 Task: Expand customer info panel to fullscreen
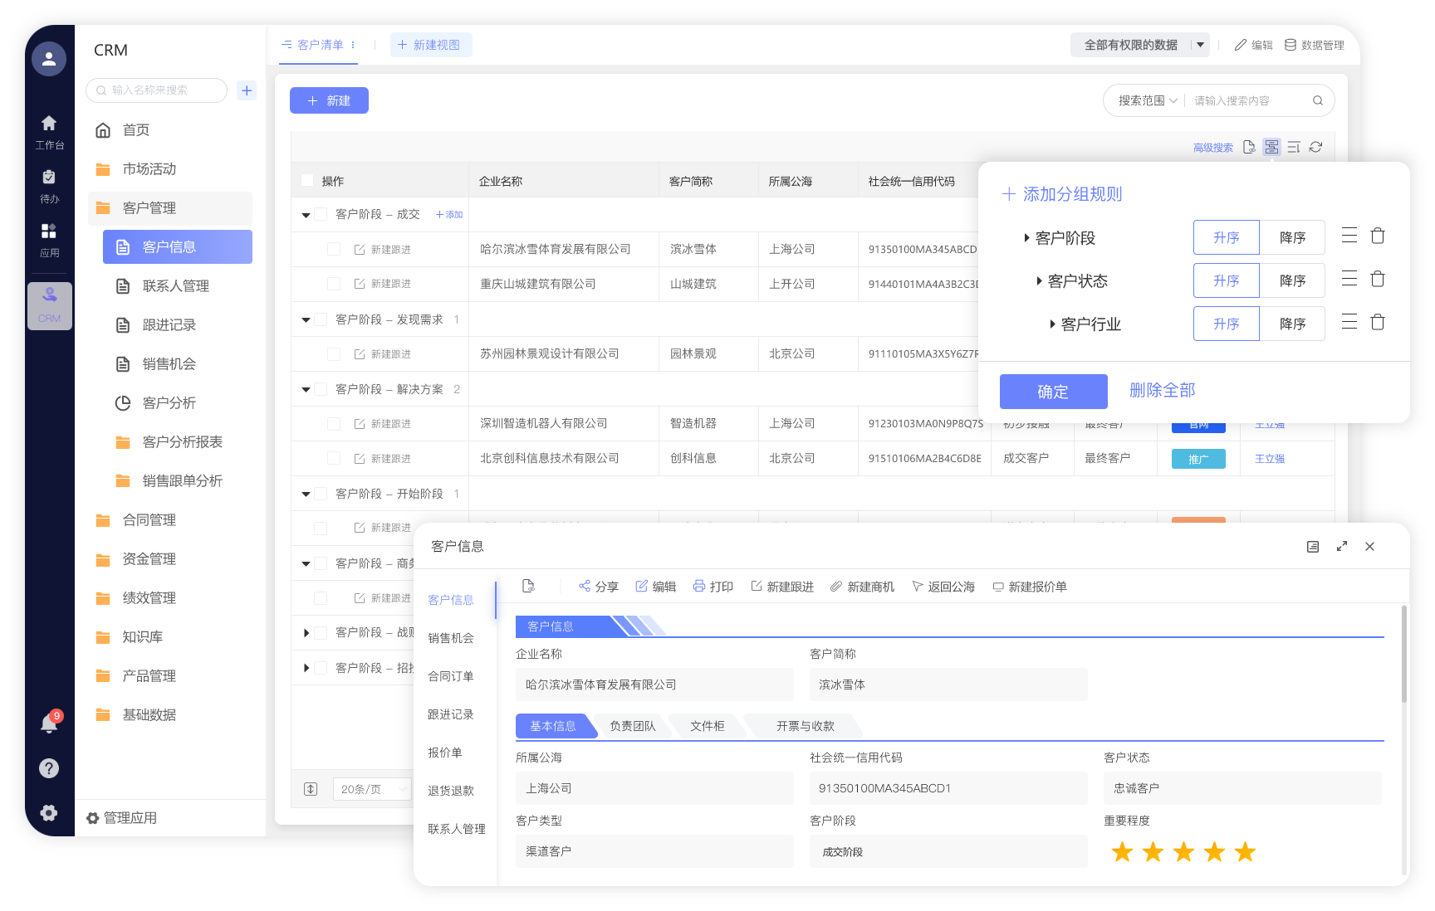pyautogui.click(x=1342, y=546)
